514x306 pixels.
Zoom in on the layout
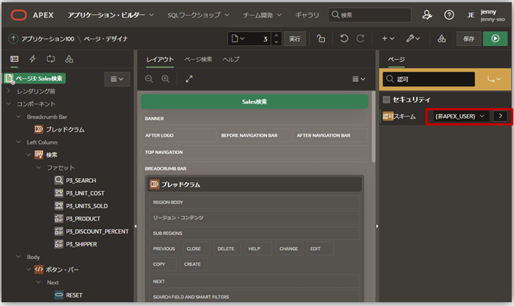click(165, 79)
